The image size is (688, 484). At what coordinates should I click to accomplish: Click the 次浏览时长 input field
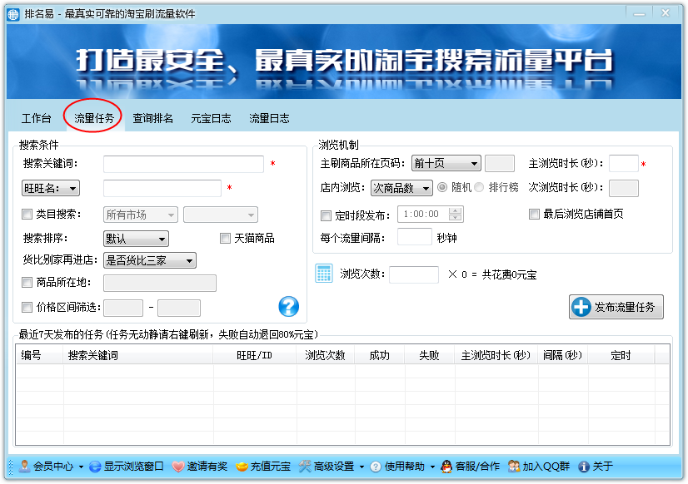tap(624, 188)
